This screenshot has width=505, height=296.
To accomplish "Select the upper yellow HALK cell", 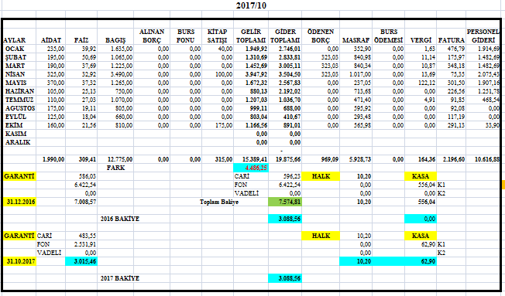I will (321, 176).
